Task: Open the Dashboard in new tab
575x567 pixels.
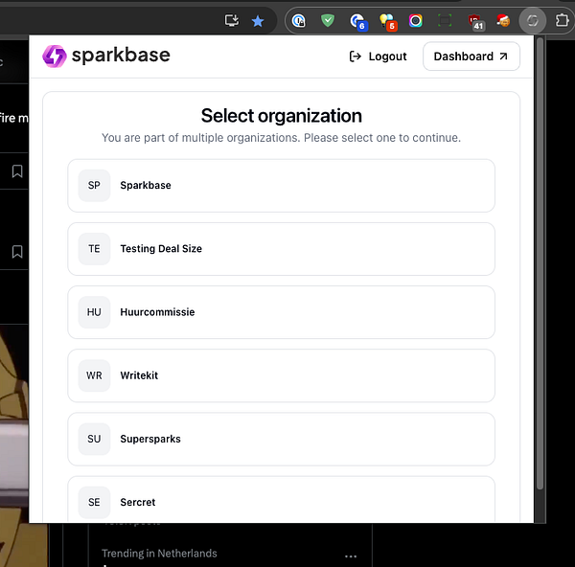Action: point(471,57)
